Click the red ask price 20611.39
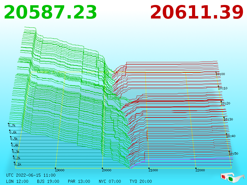247x185 pixels. click(x=197, y=12)
